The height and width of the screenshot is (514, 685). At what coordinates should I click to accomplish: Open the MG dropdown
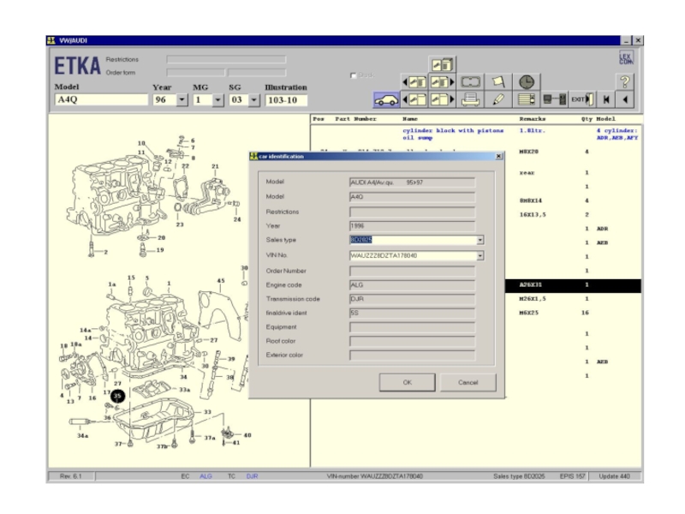tap(218, 100)
